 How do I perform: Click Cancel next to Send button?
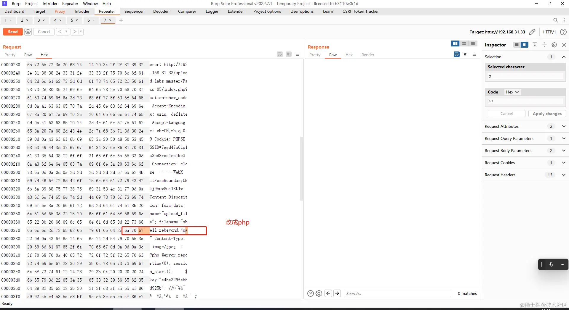44,32
